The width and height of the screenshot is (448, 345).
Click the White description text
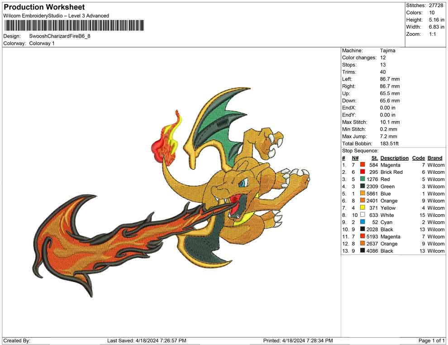387,215
